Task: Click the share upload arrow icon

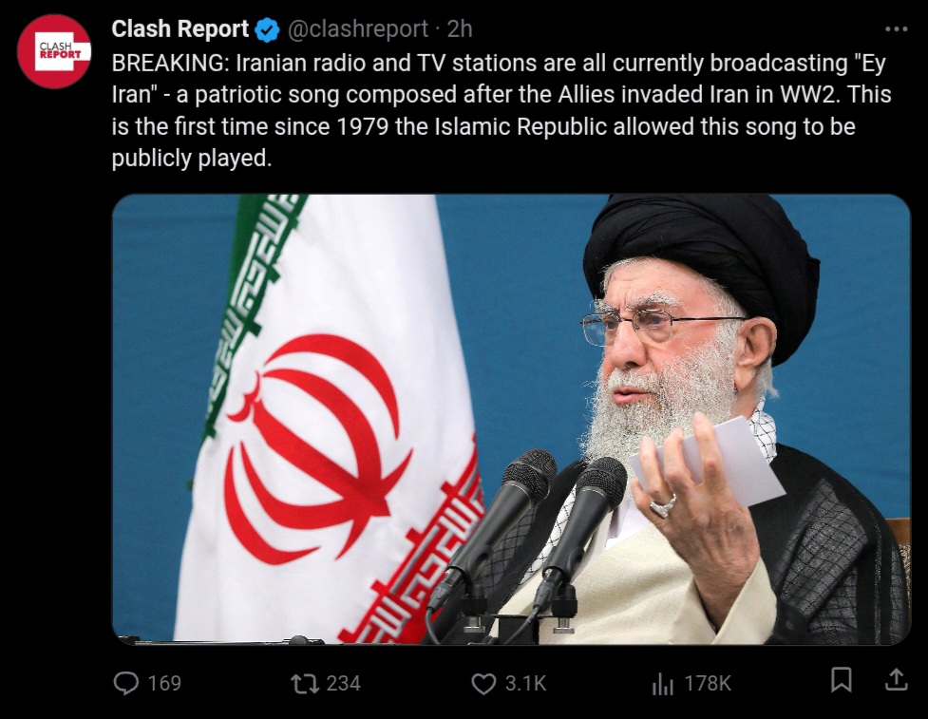Action: [x=896, y=679]
